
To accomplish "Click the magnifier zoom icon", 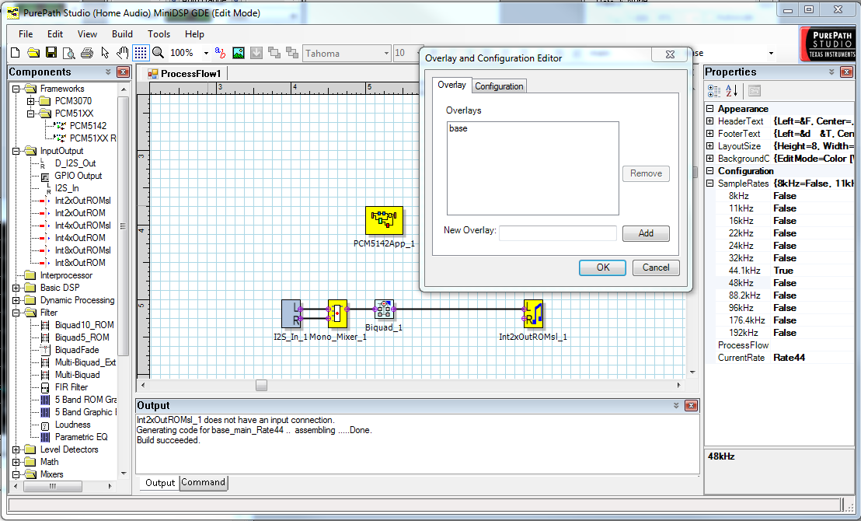I will [x=159, y=53].
